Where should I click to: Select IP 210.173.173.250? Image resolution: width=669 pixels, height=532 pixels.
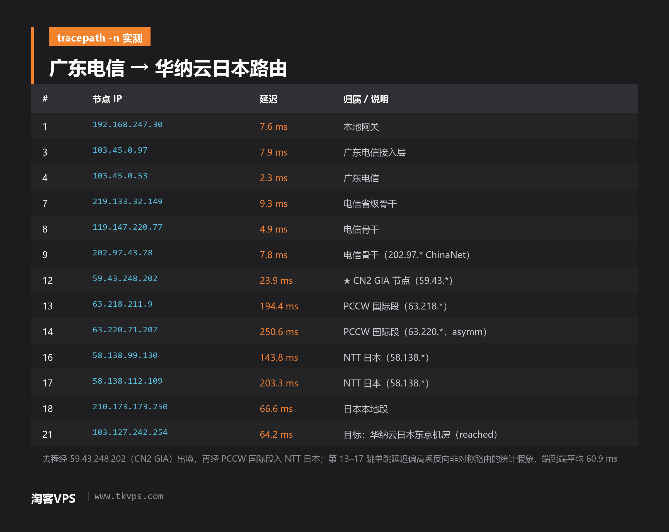click(130, 407)
